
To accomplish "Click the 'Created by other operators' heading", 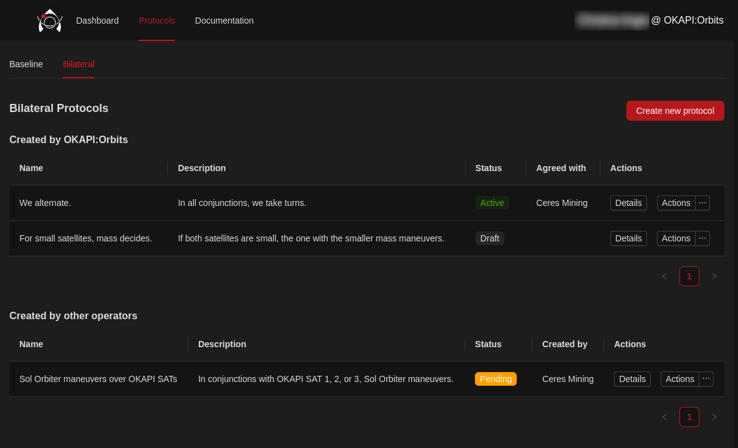I will (74, 316).
